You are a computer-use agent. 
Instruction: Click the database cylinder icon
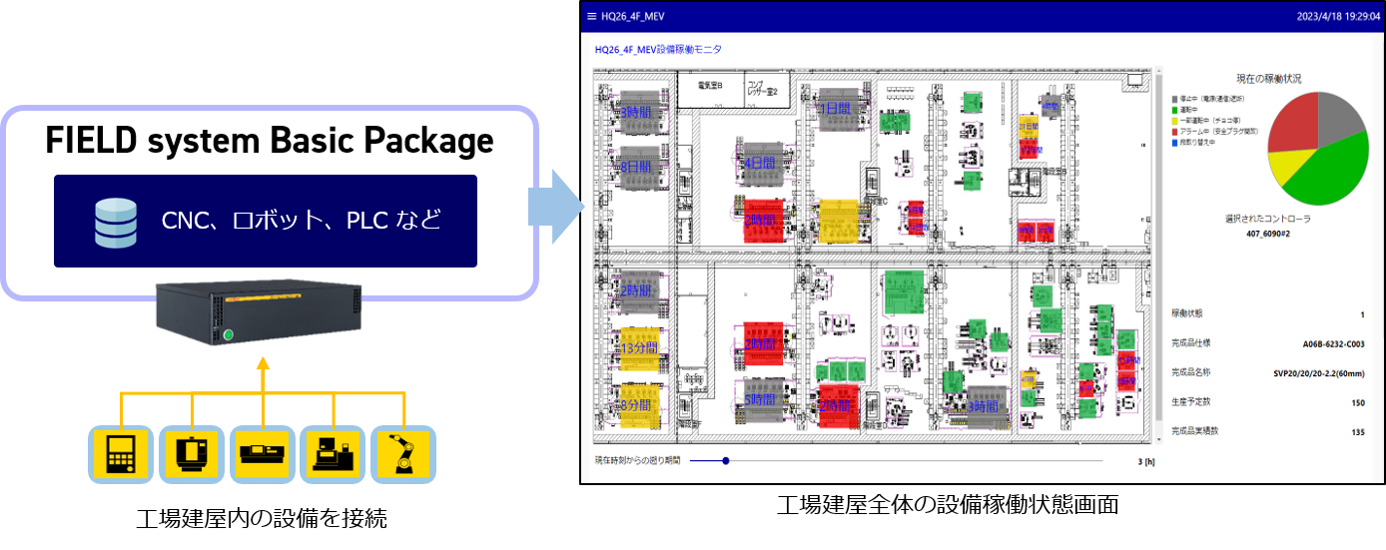tap(115, 222)
